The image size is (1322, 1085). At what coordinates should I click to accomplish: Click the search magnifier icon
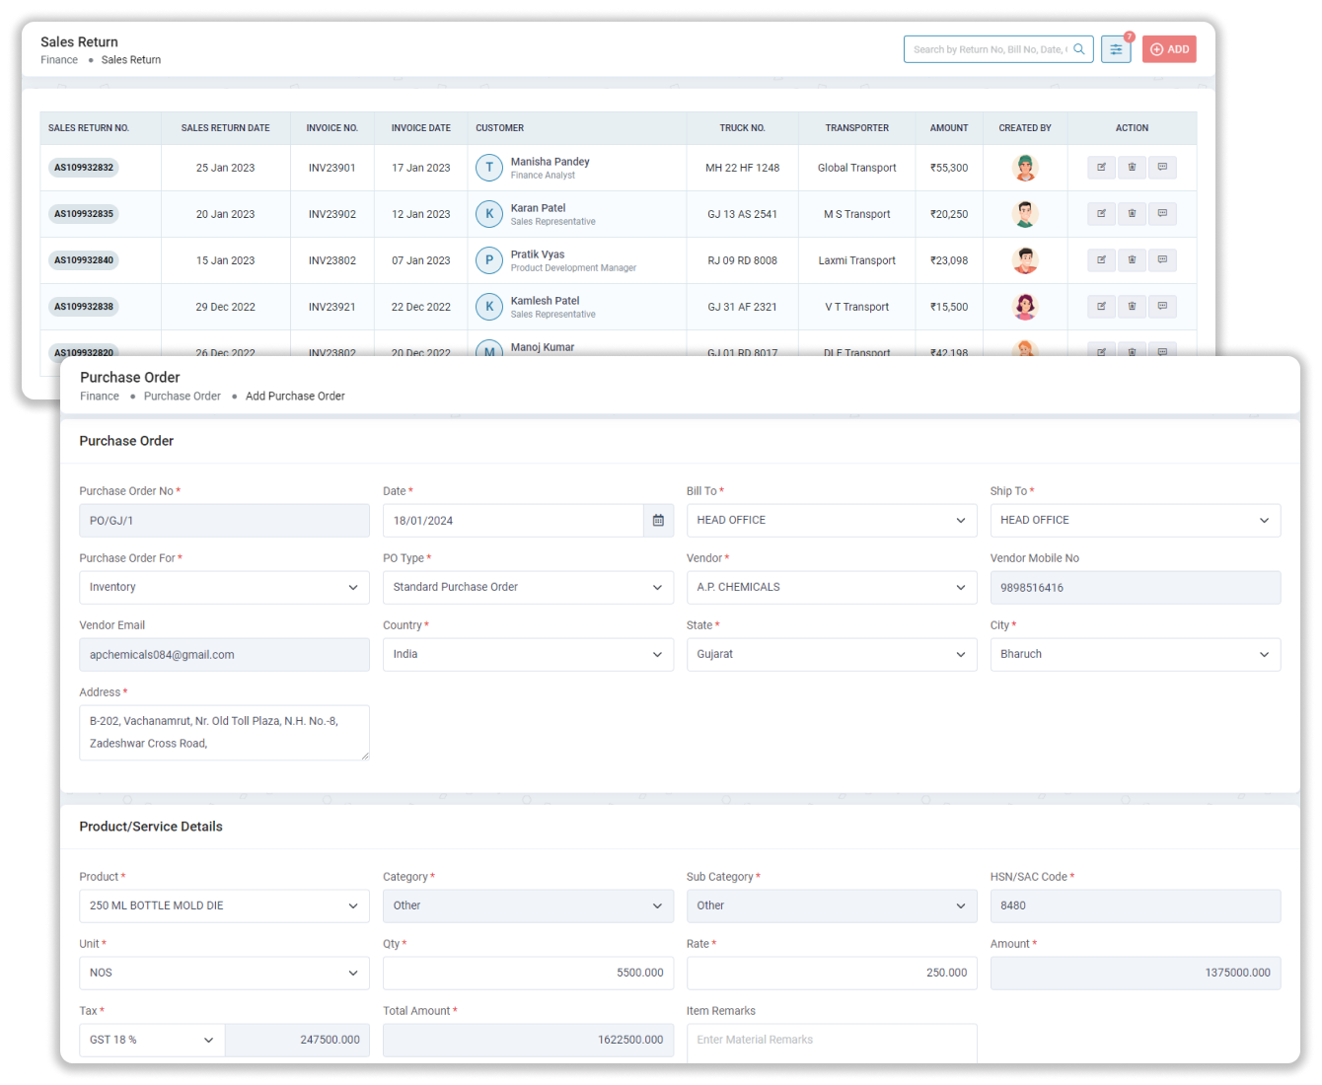click(1078, 48)
